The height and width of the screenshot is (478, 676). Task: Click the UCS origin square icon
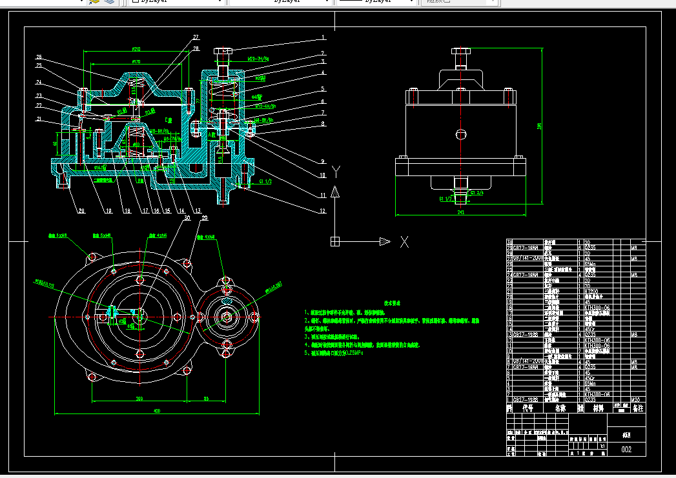click(x=335, y=242)
